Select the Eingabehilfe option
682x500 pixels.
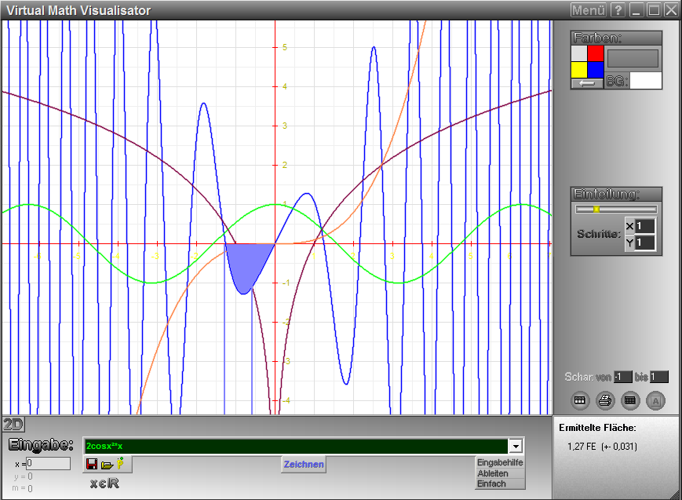click(x=500, y=462)
